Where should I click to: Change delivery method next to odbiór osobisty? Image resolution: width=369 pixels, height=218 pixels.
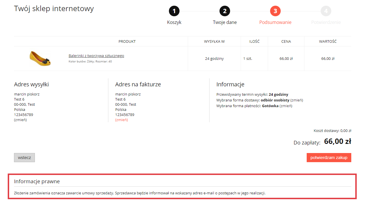point(296,100)
